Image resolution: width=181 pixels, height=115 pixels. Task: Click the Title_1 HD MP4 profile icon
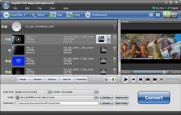101,39
